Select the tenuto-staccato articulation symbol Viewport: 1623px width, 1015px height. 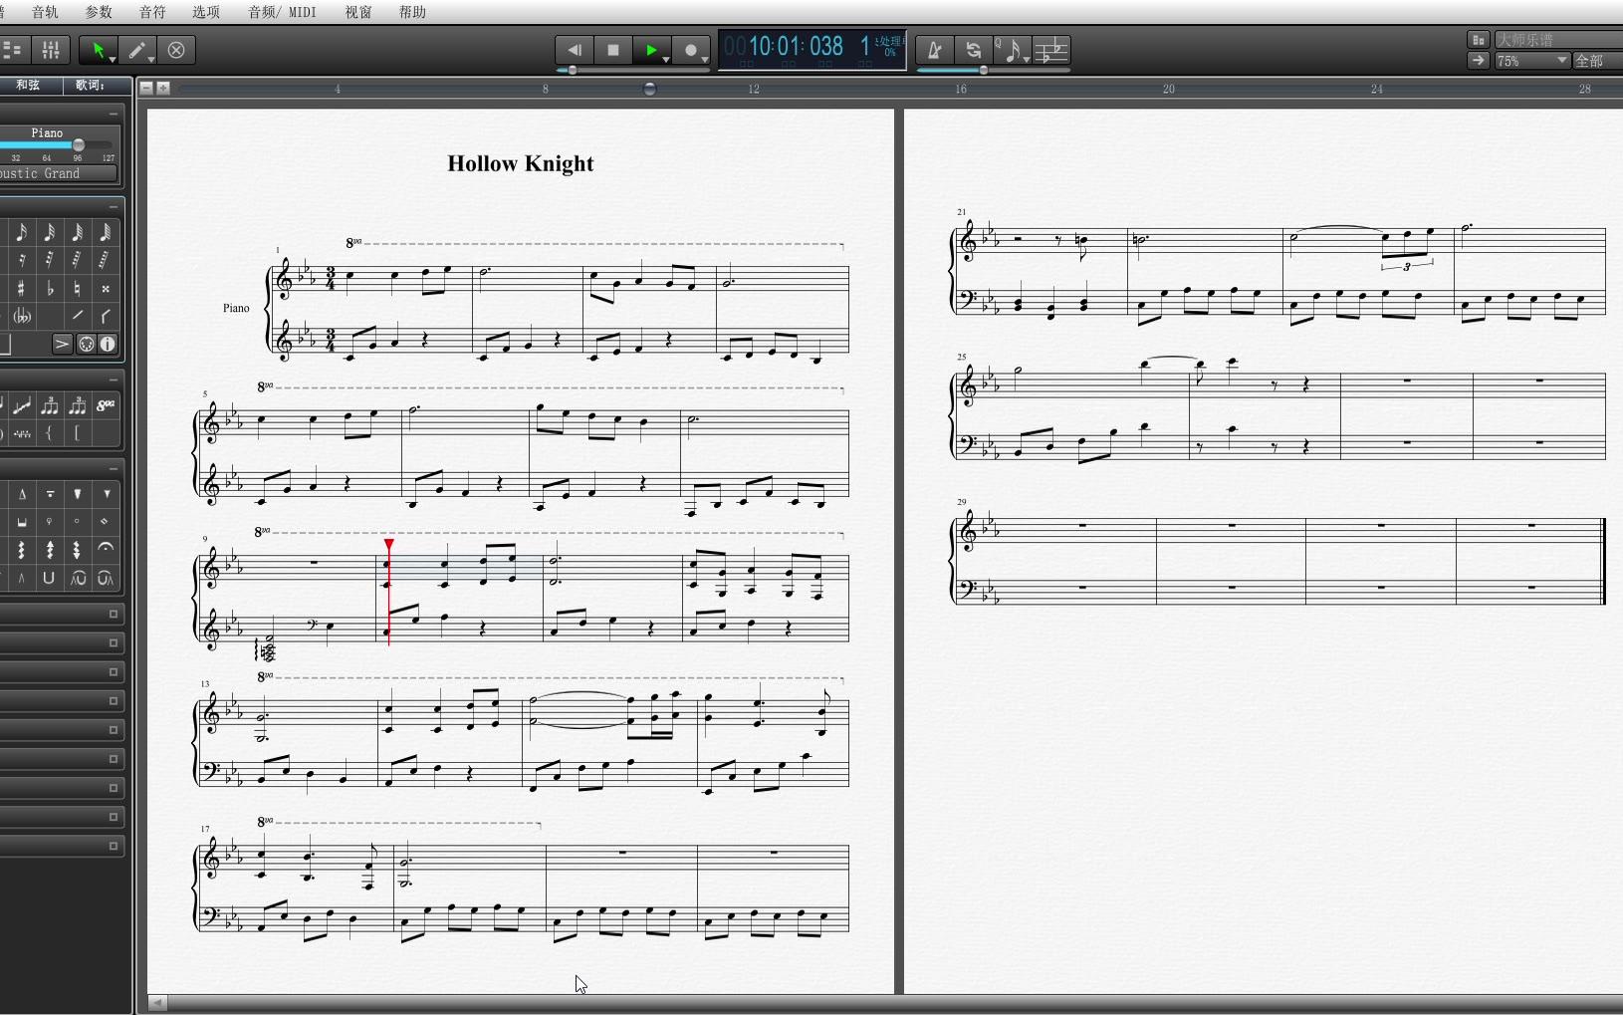(x=49, y=494)
